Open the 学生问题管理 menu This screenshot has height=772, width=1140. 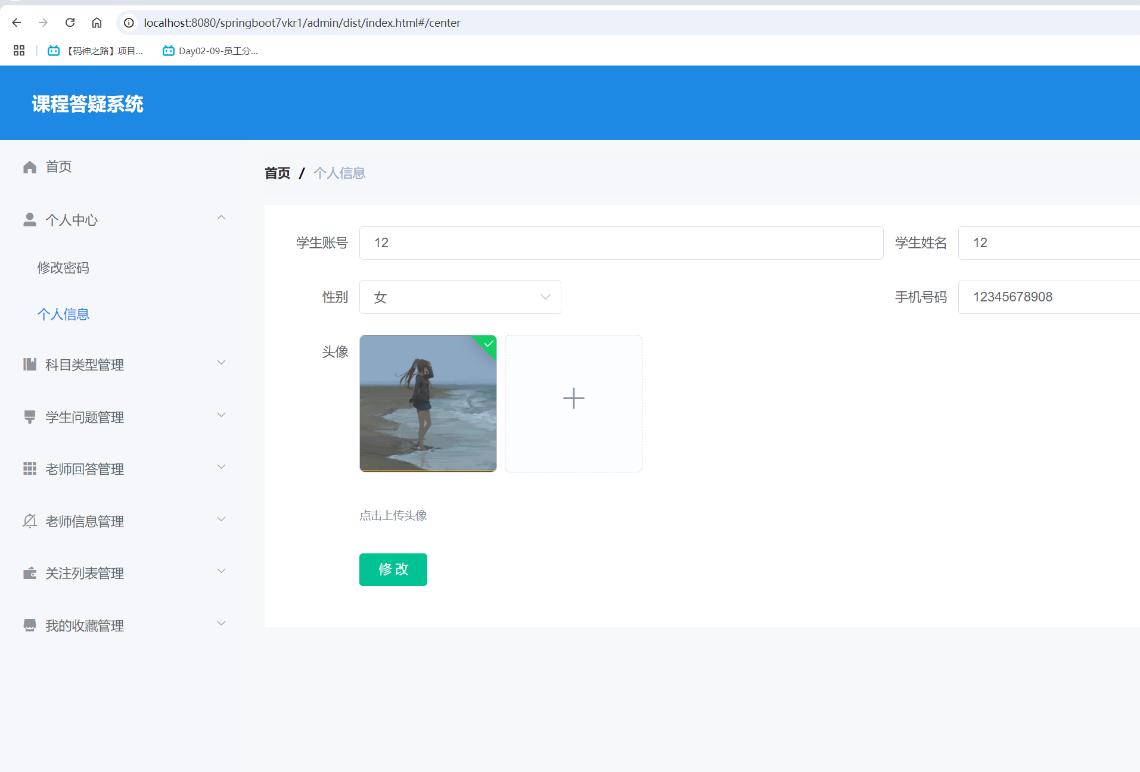(x=85, y=417)
